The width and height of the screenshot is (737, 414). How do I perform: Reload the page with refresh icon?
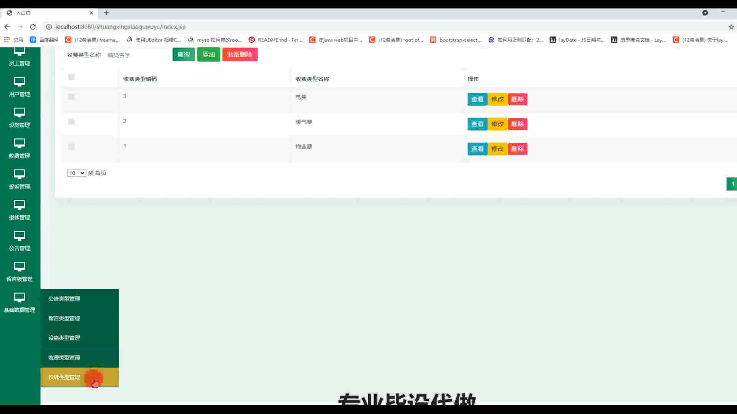[x=33, y=27]
